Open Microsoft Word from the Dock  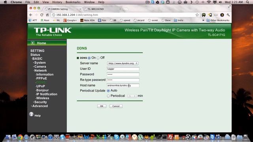coord(86,137)
